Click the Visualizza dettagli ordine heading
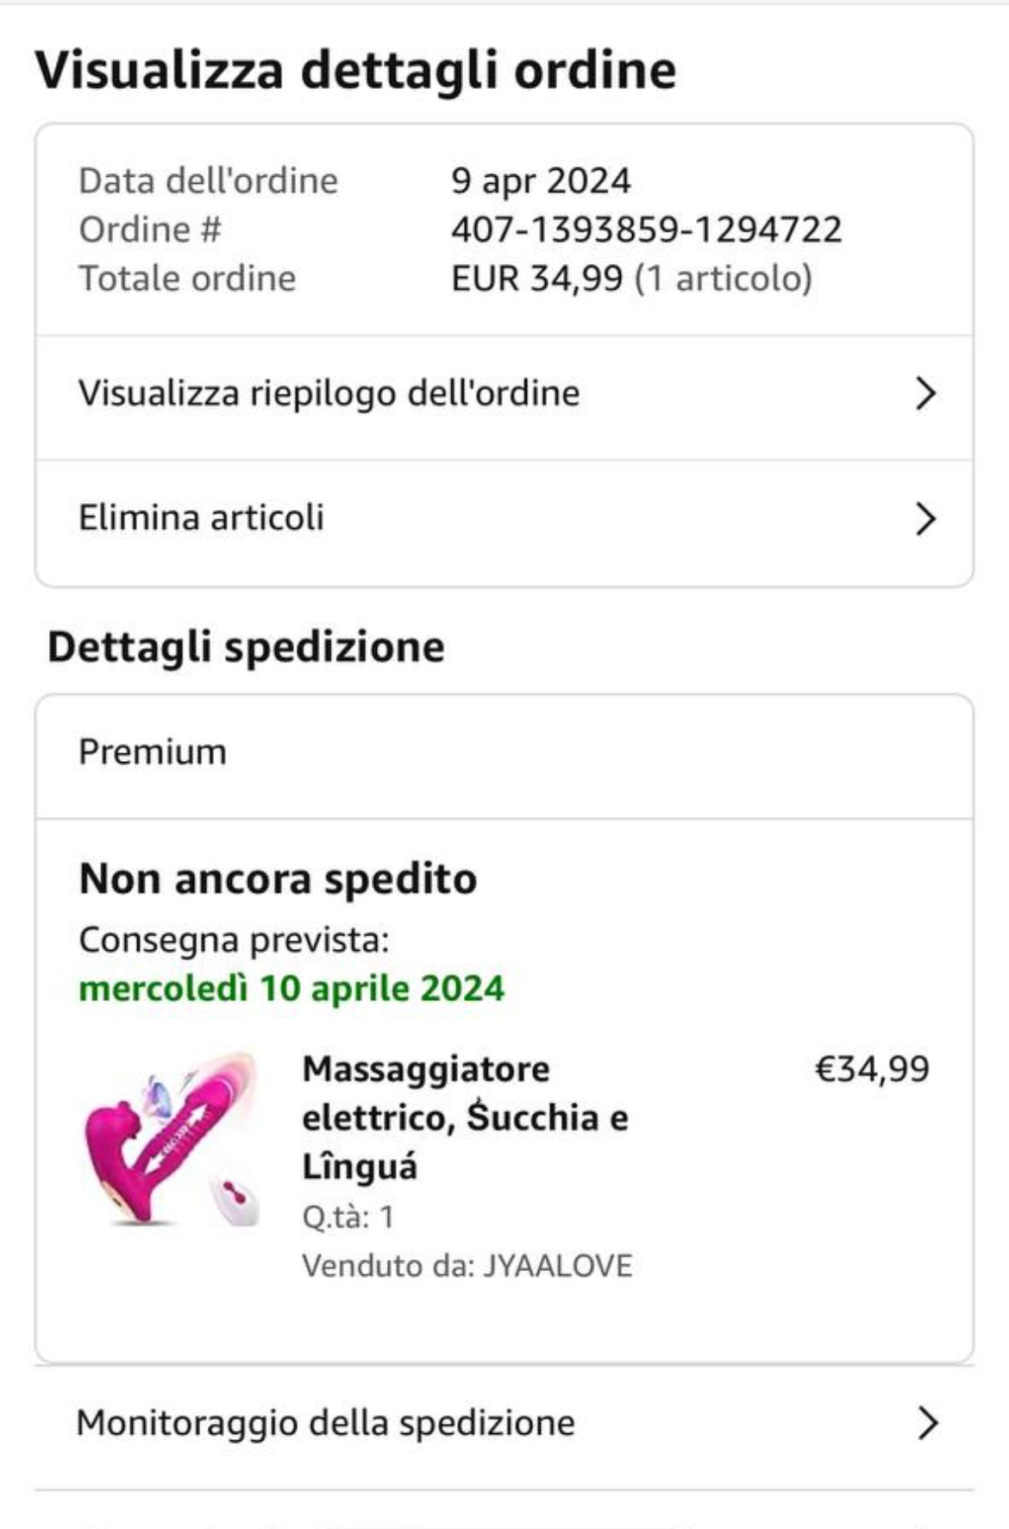The image size is (1009, 1529). pos(355,70)
